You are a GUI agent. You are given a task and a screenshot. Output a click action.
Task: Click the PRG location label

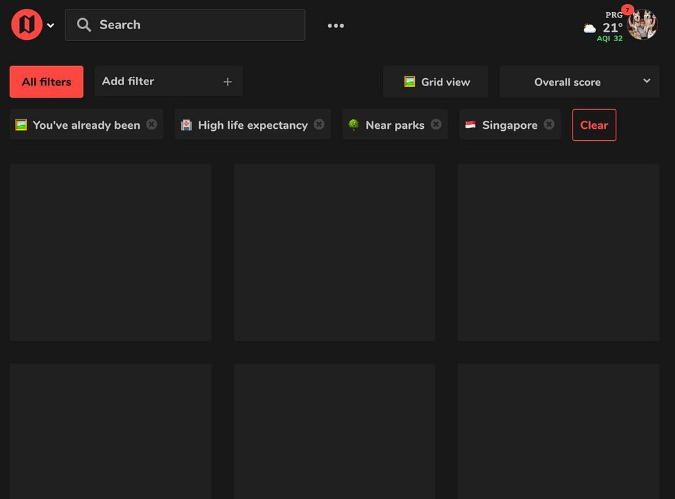(x=614, y=15)
